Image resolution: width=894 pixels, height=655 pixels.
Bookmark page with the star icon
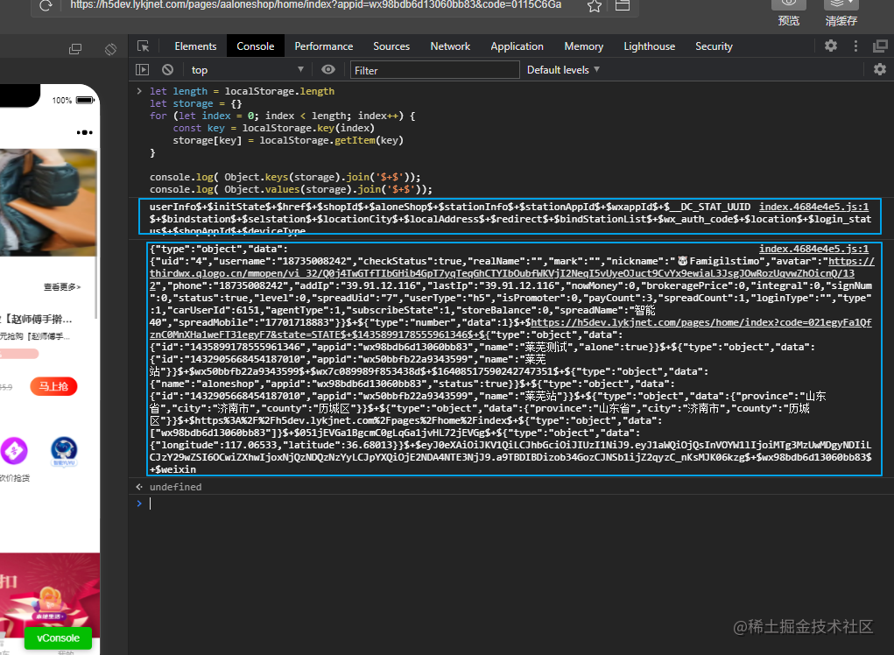click(595, 6)
